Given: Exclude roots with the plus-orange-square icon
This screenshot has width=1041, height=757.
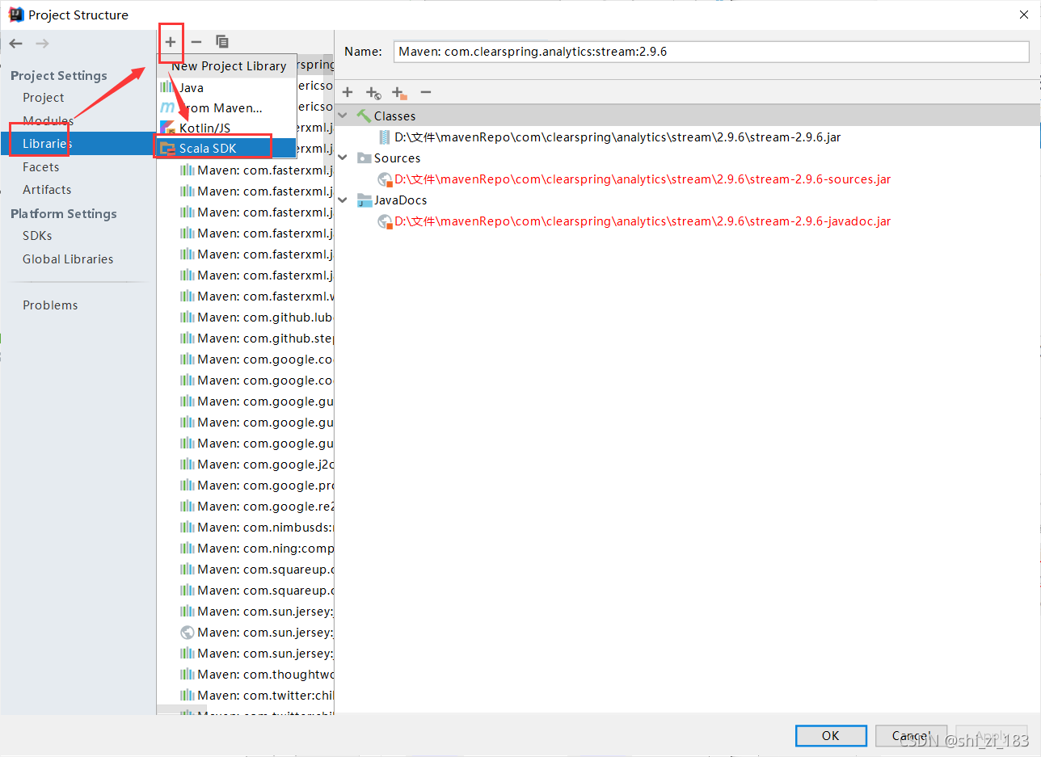Looking at the screenshot, I should [399, 93].
